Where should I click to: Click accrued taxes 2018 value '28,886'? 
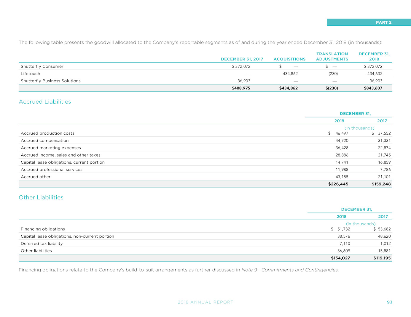click(342, 155)
